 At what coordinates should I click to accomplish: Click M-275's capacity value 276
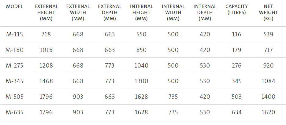pos(236,65)
